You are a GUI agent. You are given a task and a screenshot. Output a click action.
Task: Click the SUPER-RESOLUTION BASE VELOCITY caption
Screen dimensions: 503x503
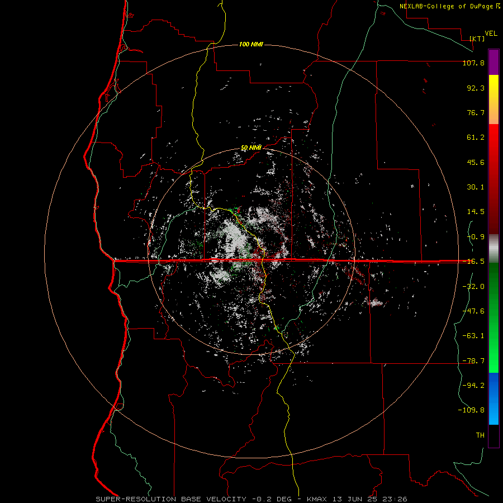point(251,499)
